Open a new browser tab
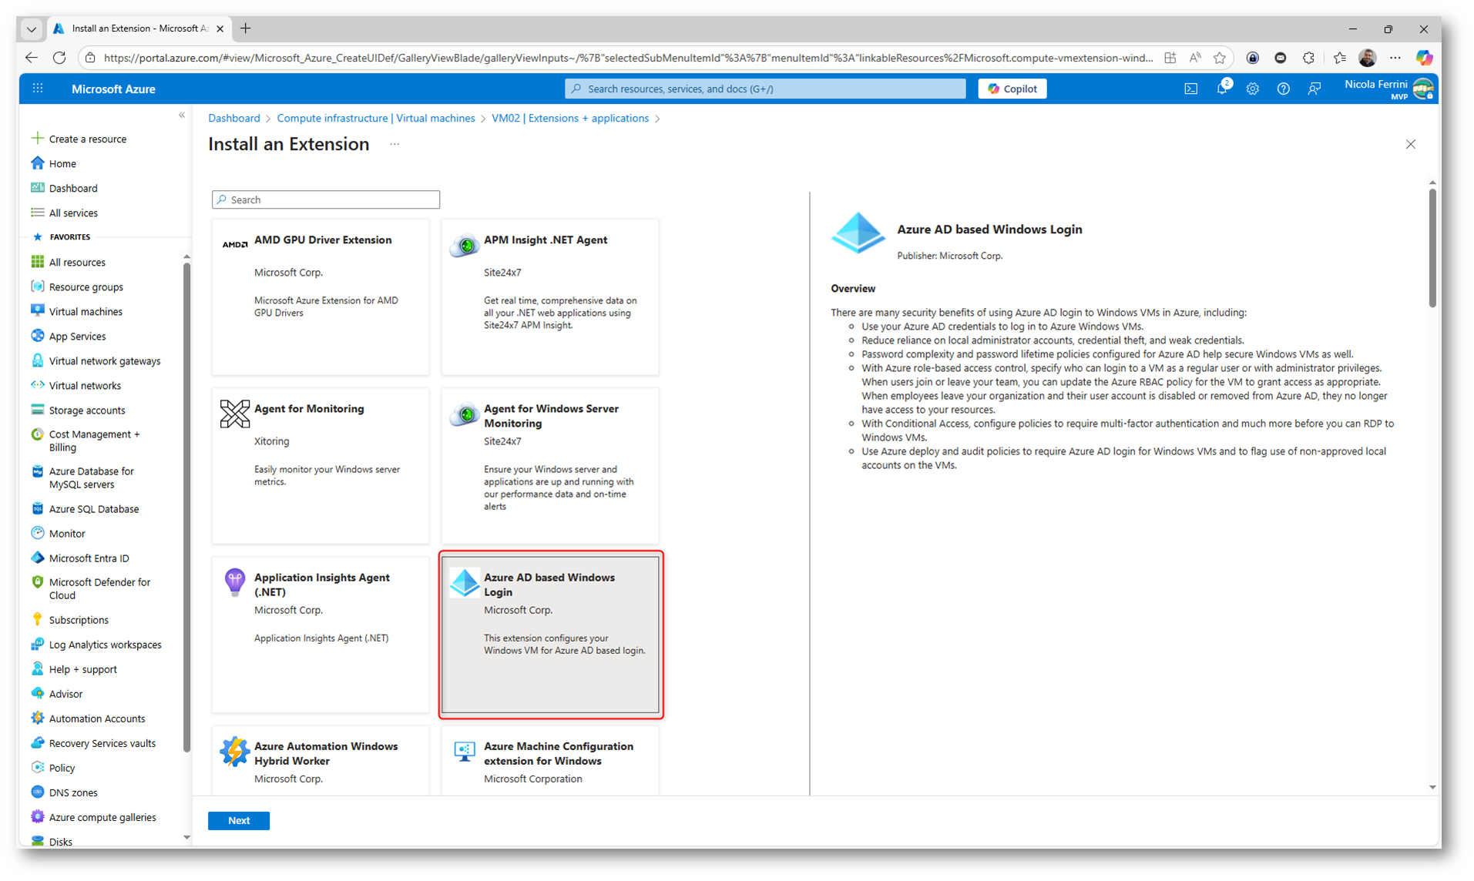 [x=245, y=28]
